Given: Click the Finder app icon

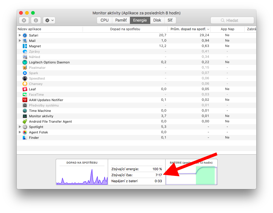Looking at the screenshot, I should pyautogui.click(x=25, y=138).
